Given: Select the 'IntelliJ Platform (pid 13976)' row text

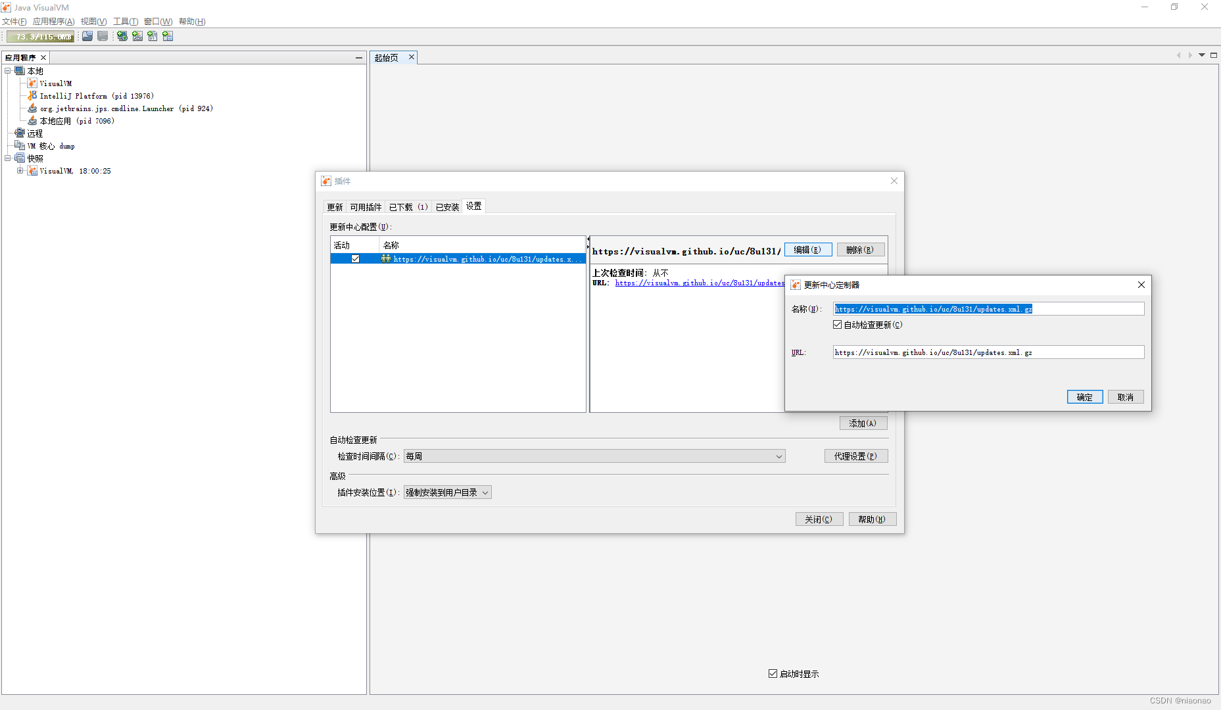Looking at the screenshot, I should tap(97, 96).
